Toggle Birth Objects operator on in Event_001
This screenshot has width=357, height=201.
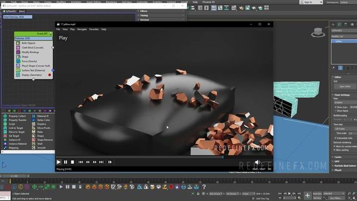coord(18,43)
